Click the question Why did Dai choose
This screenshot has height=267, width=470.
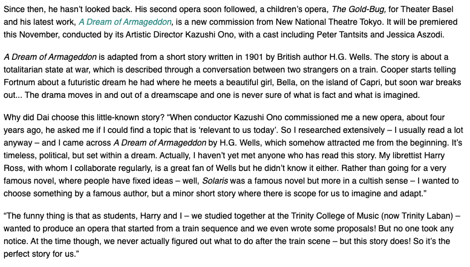click(45, 115)
